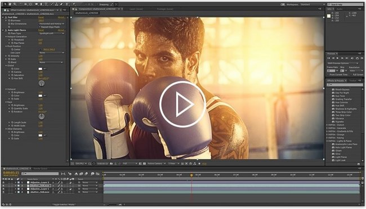Open the Use Layer dropdown
366x209 pixels.
[51, 53]
